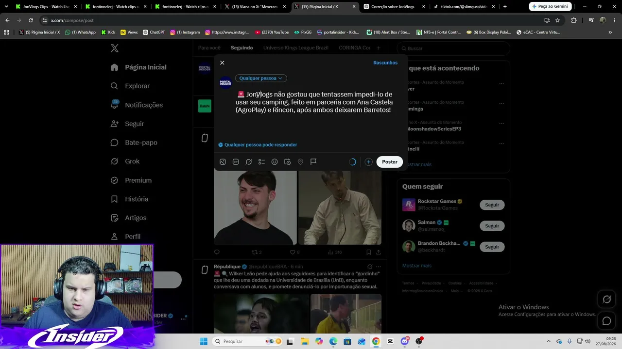Click into the post text area
Viewport: 622px width, 349px height.
tap(314, 102)
